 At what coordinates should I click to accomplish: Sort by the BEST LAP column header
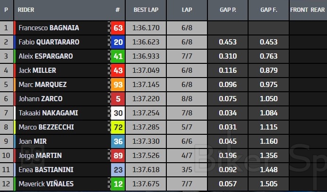click(145, 9)
